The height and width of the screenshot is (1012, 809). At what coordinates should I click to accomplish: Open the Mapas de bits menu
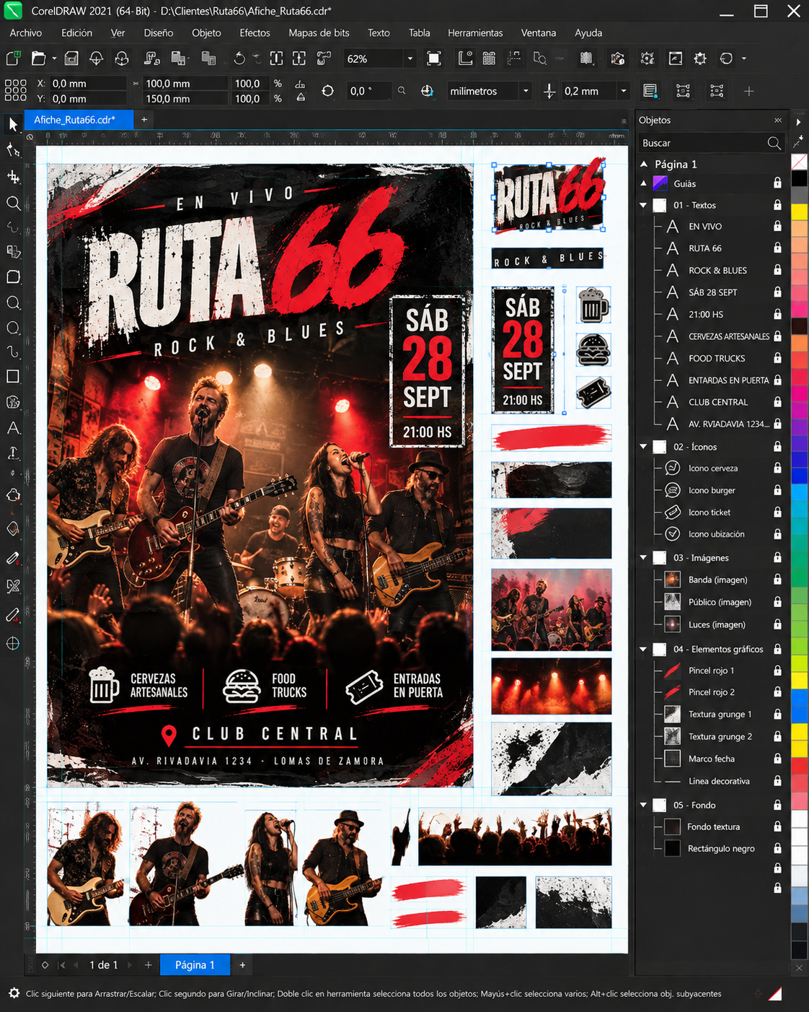pos(319,32)
